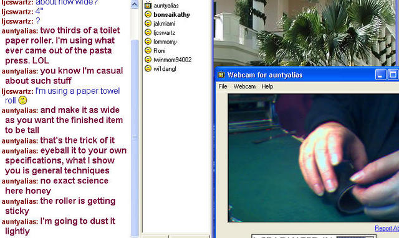Screen dimensions: 399x238
Task: Click the webcam icon beside auntyalias
Action: click(148, 5)
